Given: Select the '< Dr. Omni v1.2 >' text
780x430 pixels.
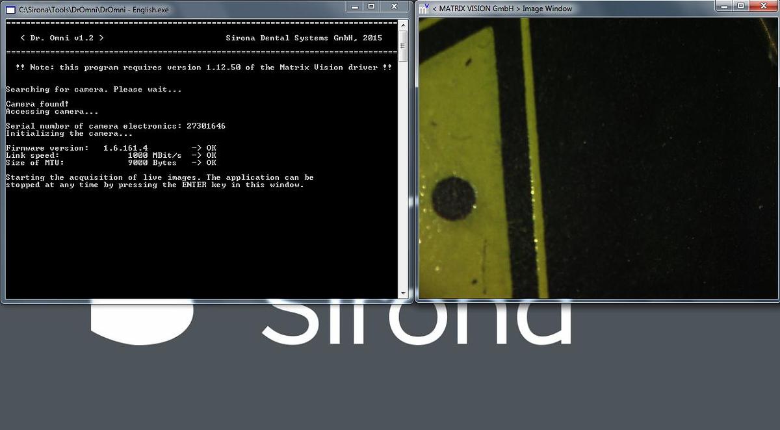Looking at the screenshot, I should pos(62,38).
